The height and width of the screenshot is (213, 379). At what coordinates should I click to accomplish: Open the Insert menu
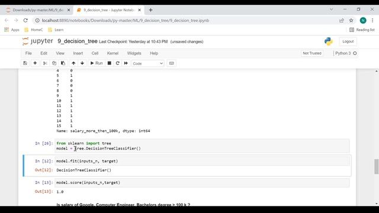[x=78, y=53]
